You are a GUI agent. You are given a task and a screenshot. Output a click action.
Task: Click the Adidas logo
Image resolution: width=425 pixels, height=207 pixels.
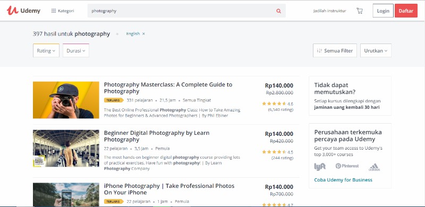[x=374, y=167]
